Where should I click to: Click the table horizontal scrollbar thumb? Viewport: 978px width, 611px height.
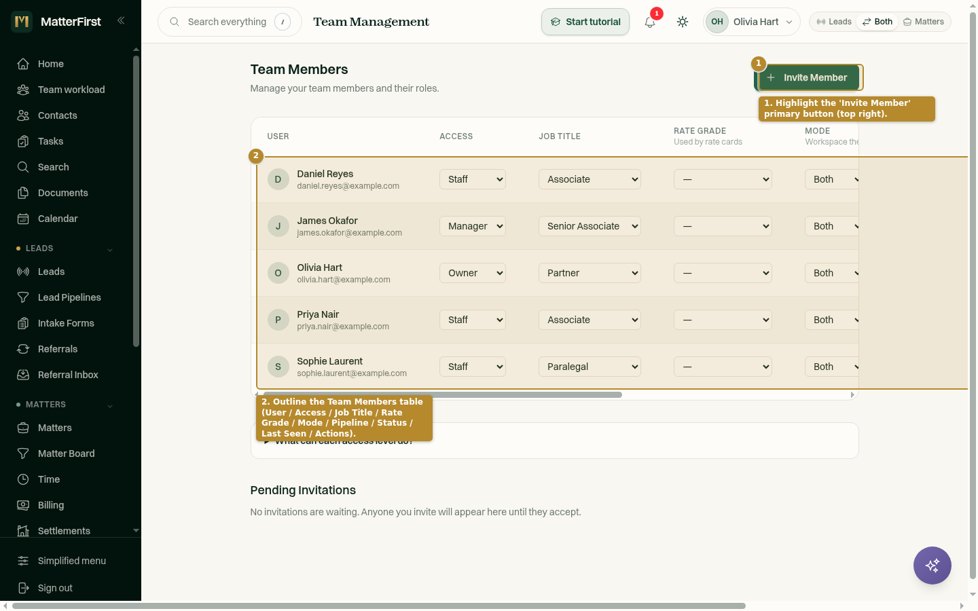click(443, 394)
